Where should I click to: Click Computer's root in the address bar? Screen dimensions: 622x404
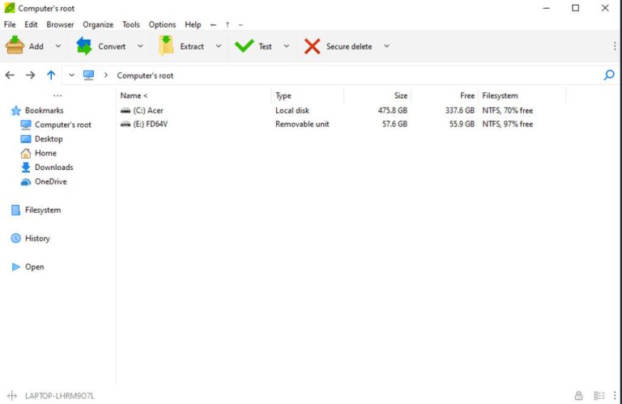(x=145, y=75)
